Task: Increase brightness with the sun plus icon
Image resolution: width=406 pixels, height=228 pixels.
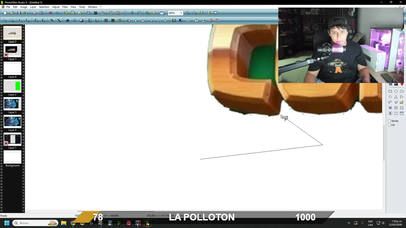Action: (12, 21)
